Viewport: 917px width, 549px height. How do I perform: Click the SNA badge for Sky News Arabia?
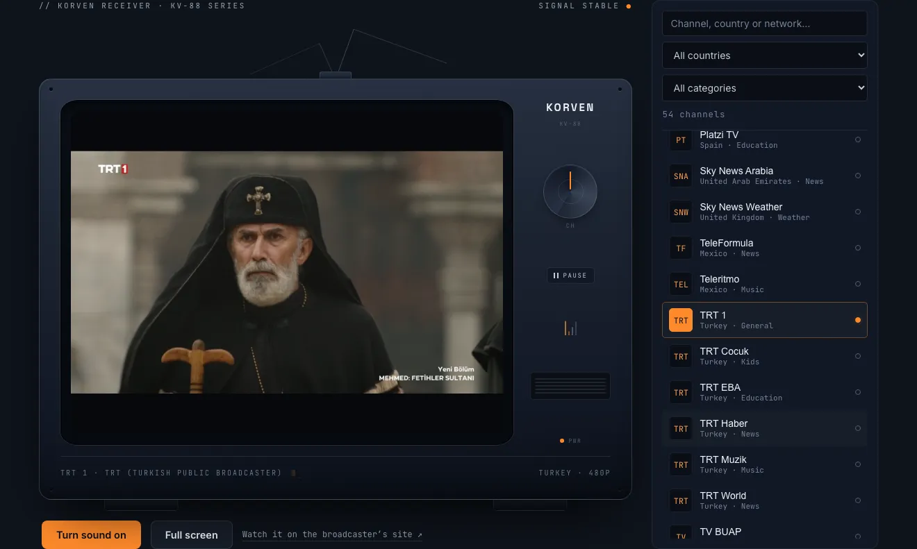[x=681, y=176]
